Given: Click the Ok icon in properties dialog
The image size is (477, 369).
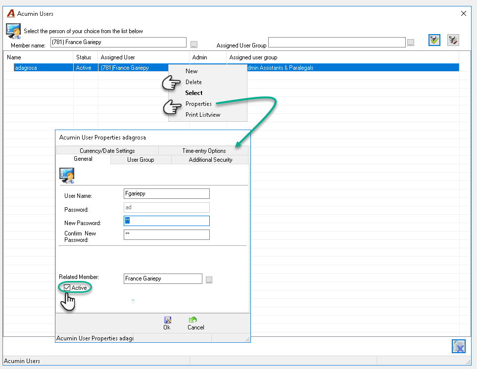Looking at the screenshot, I should (167, 320).
